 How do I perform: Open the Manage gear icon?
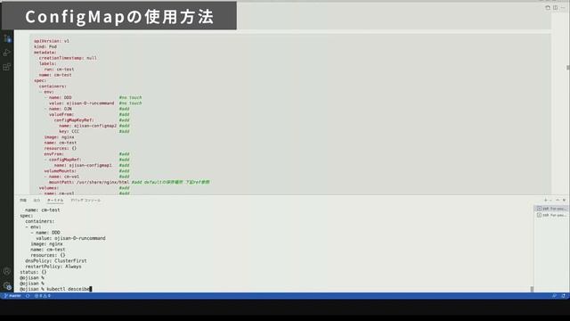coord(7,285)
